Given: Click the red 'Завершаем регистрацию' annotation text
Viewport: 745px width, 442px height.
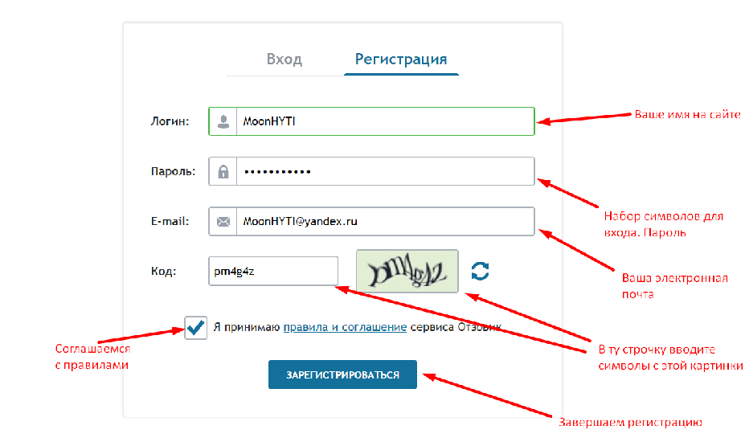Looking at the screenshot, I should [630, 422].
